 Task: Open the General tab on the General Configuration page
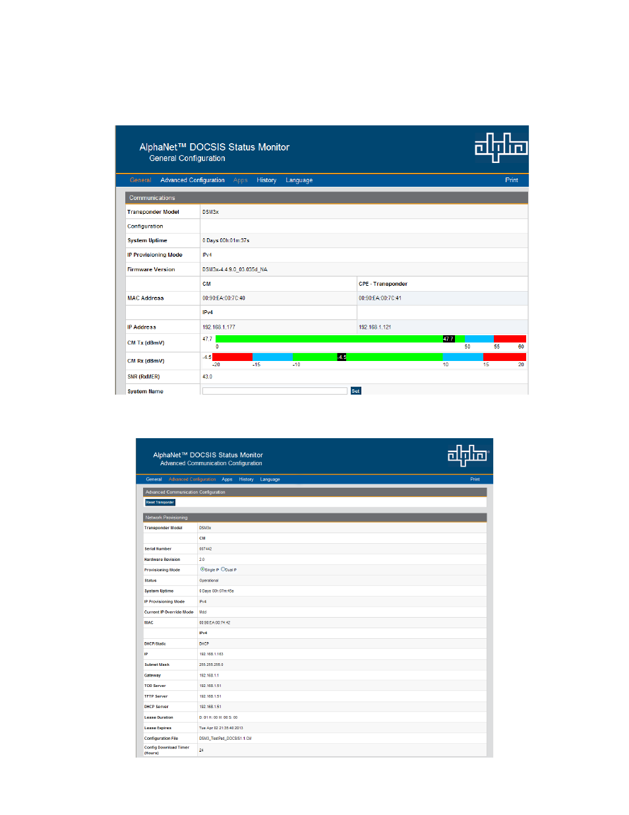click(x=140, y=180)
